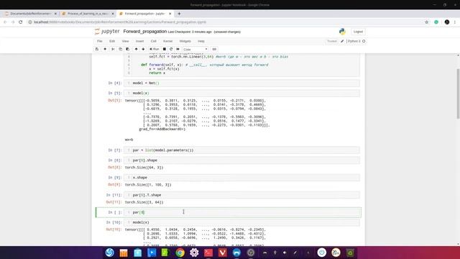This screenshot has height=259, width=460.
Task: Select the cell with par = list(model.parameters())
Action: [x=242, y=150]
